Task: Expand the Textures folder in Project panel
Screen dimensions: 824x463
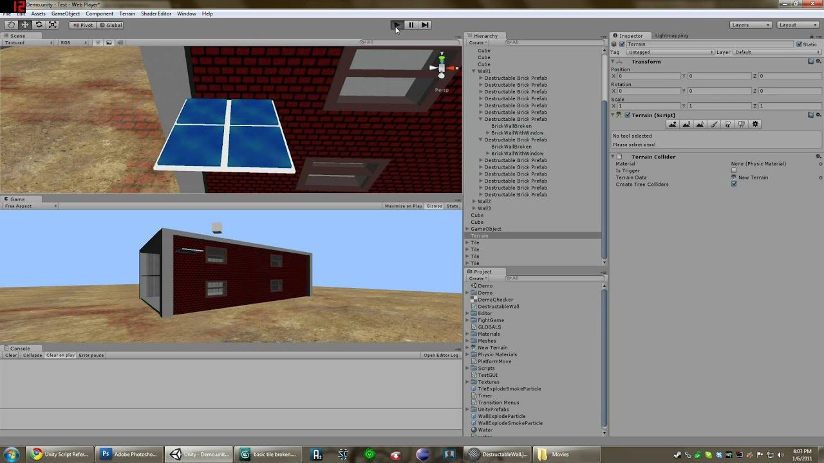Action: (467, 381)
